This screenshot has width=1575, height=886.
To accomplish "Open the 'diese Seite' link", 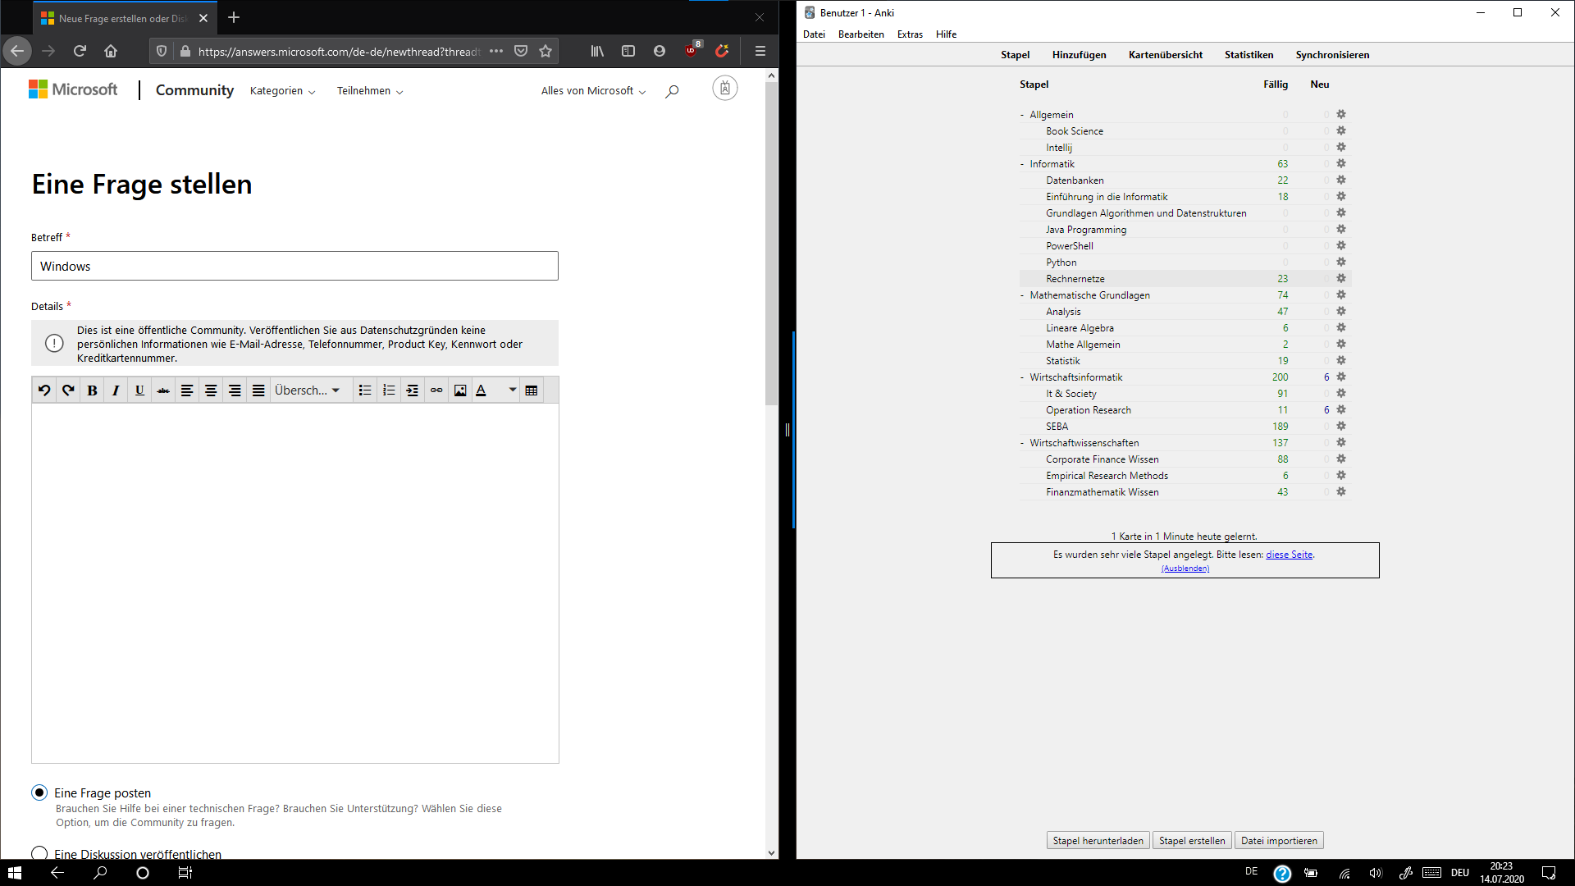I will 1289,555.
